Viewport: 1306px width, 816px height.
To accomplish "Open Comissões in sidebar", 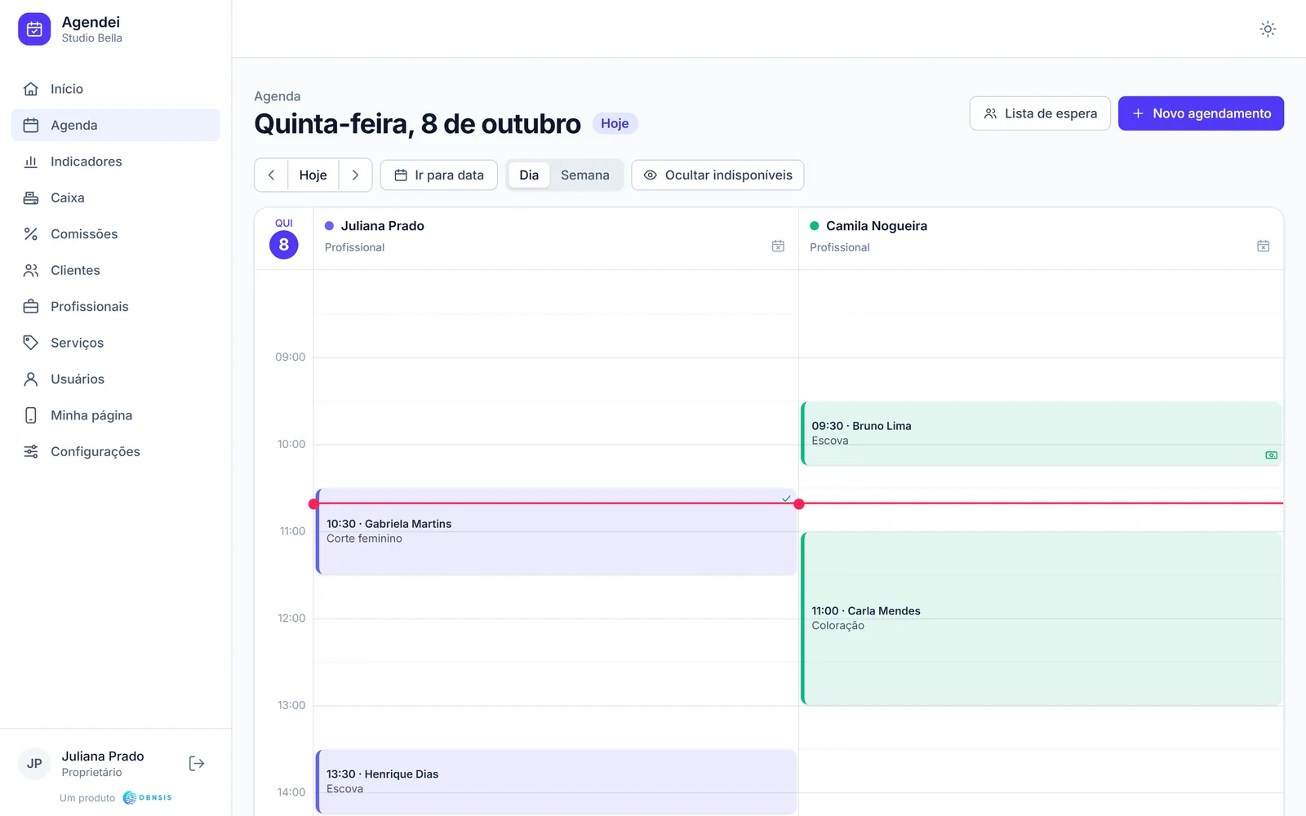I will pyautogui.click(x=115, y=234).
